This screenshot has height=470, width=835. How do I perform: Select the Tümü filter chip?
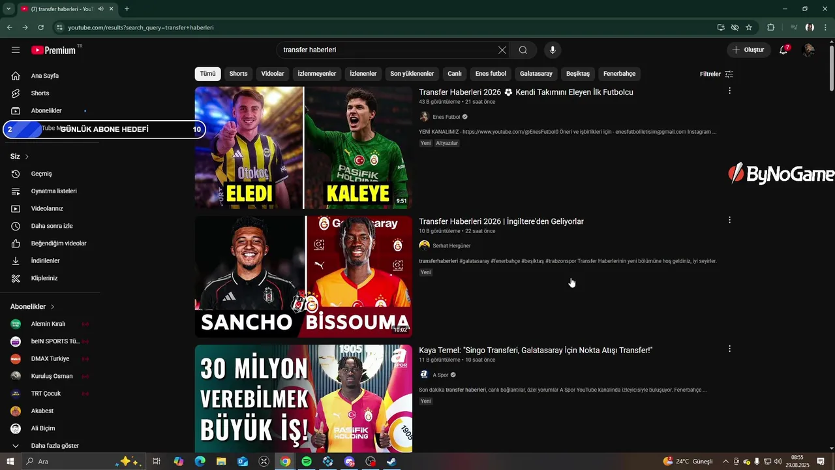(x=207, y=74)
